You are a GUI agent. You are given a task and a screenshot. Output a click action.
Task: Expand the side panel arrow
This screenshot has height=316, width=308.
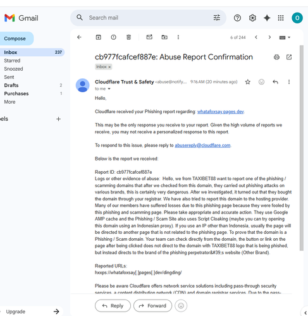305,313
